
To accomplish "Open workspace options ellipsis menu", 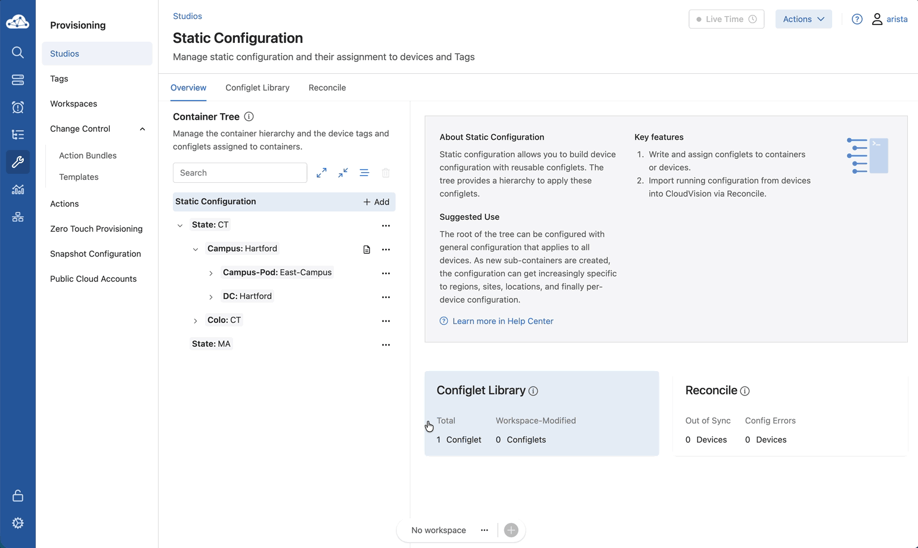I will point(485,530).
